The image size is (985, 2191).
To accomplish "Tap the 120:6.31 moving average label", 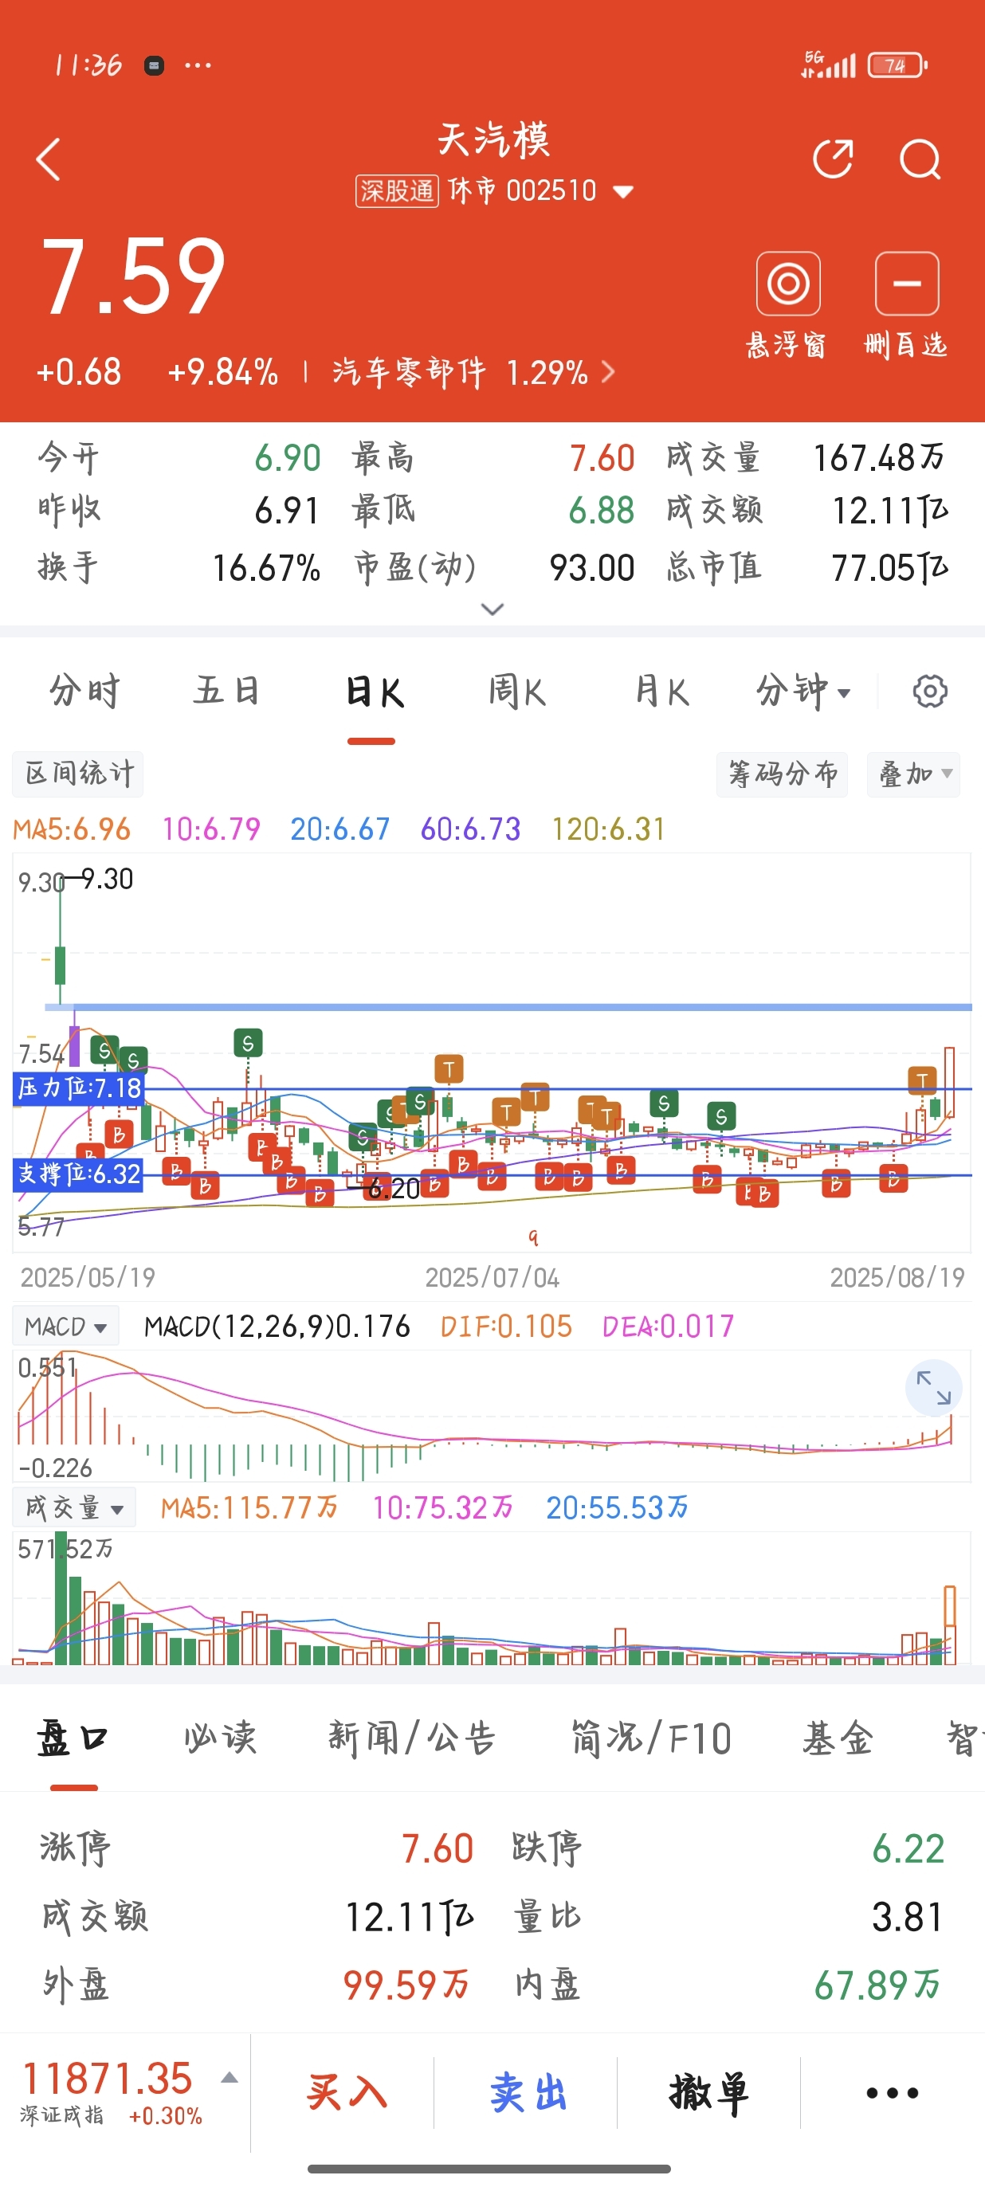I will [x=608, y=829].
